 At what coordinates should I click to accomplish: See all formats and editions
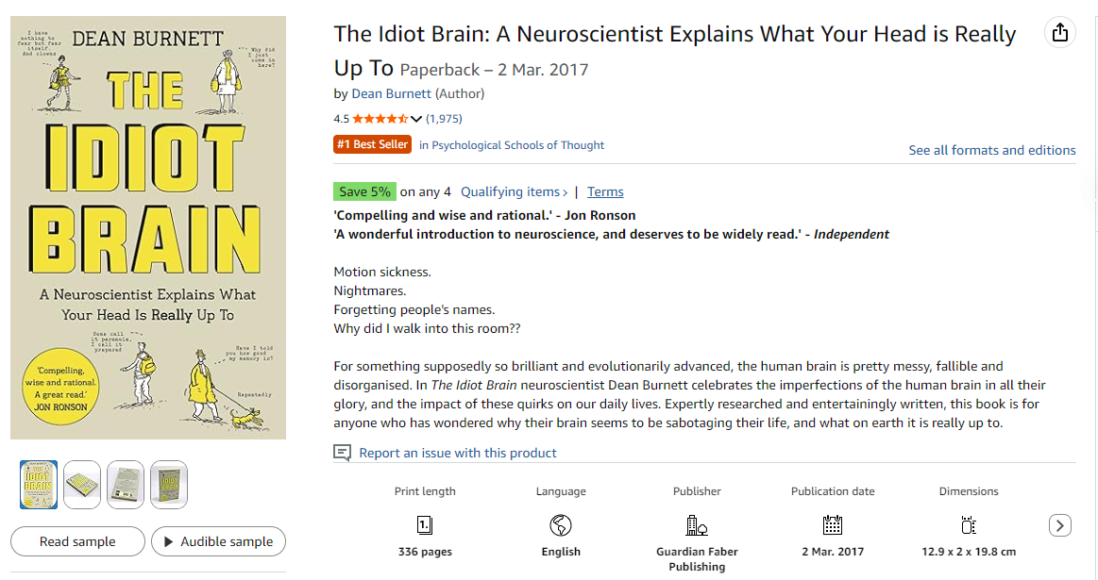point(991,150)
